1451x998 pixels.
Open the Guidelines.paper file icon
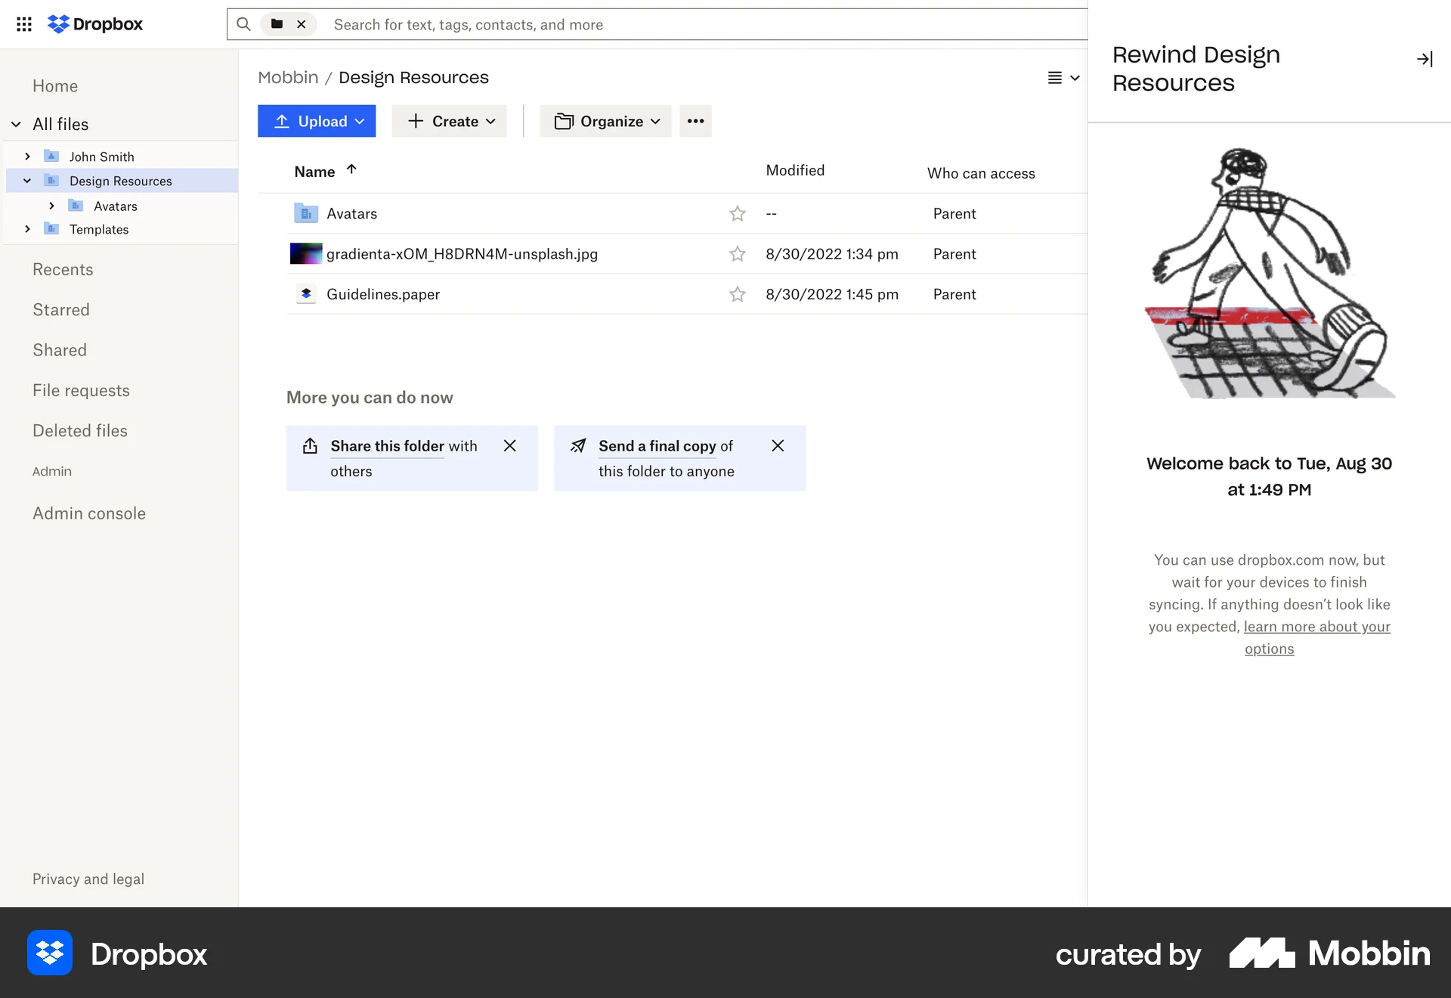pyautogui.click(x=306, y=294)
